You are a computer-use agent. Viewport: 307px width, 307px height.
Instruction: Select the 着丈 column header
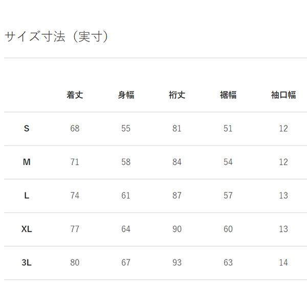(x=75, y=95)
